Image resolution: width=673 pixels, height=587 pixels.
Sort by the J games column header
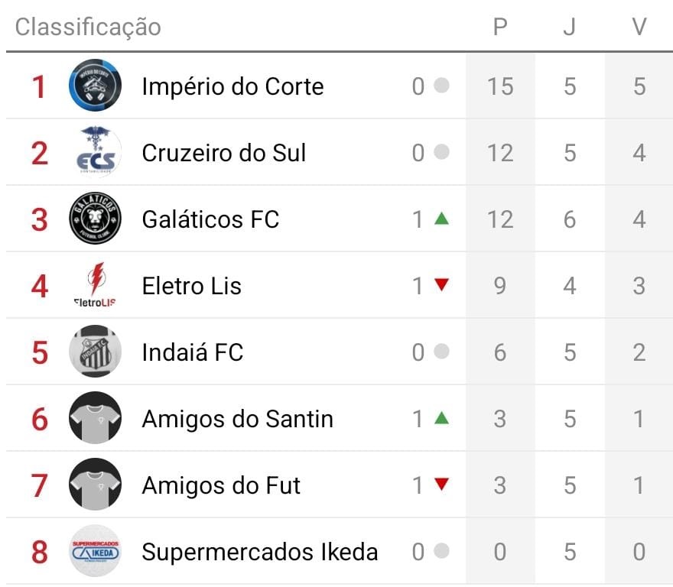pyautogui.click(x=570, y=28)
